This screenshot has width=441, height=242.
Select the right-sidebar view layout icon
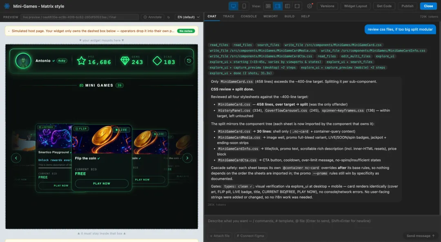[278, 6]
